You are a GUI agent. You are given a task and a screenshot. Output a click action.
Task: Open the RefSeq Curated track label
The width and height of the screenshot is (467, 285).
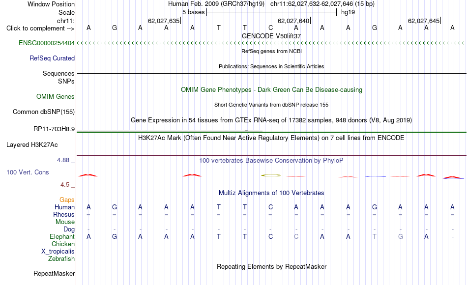click(x=52, y=58)
